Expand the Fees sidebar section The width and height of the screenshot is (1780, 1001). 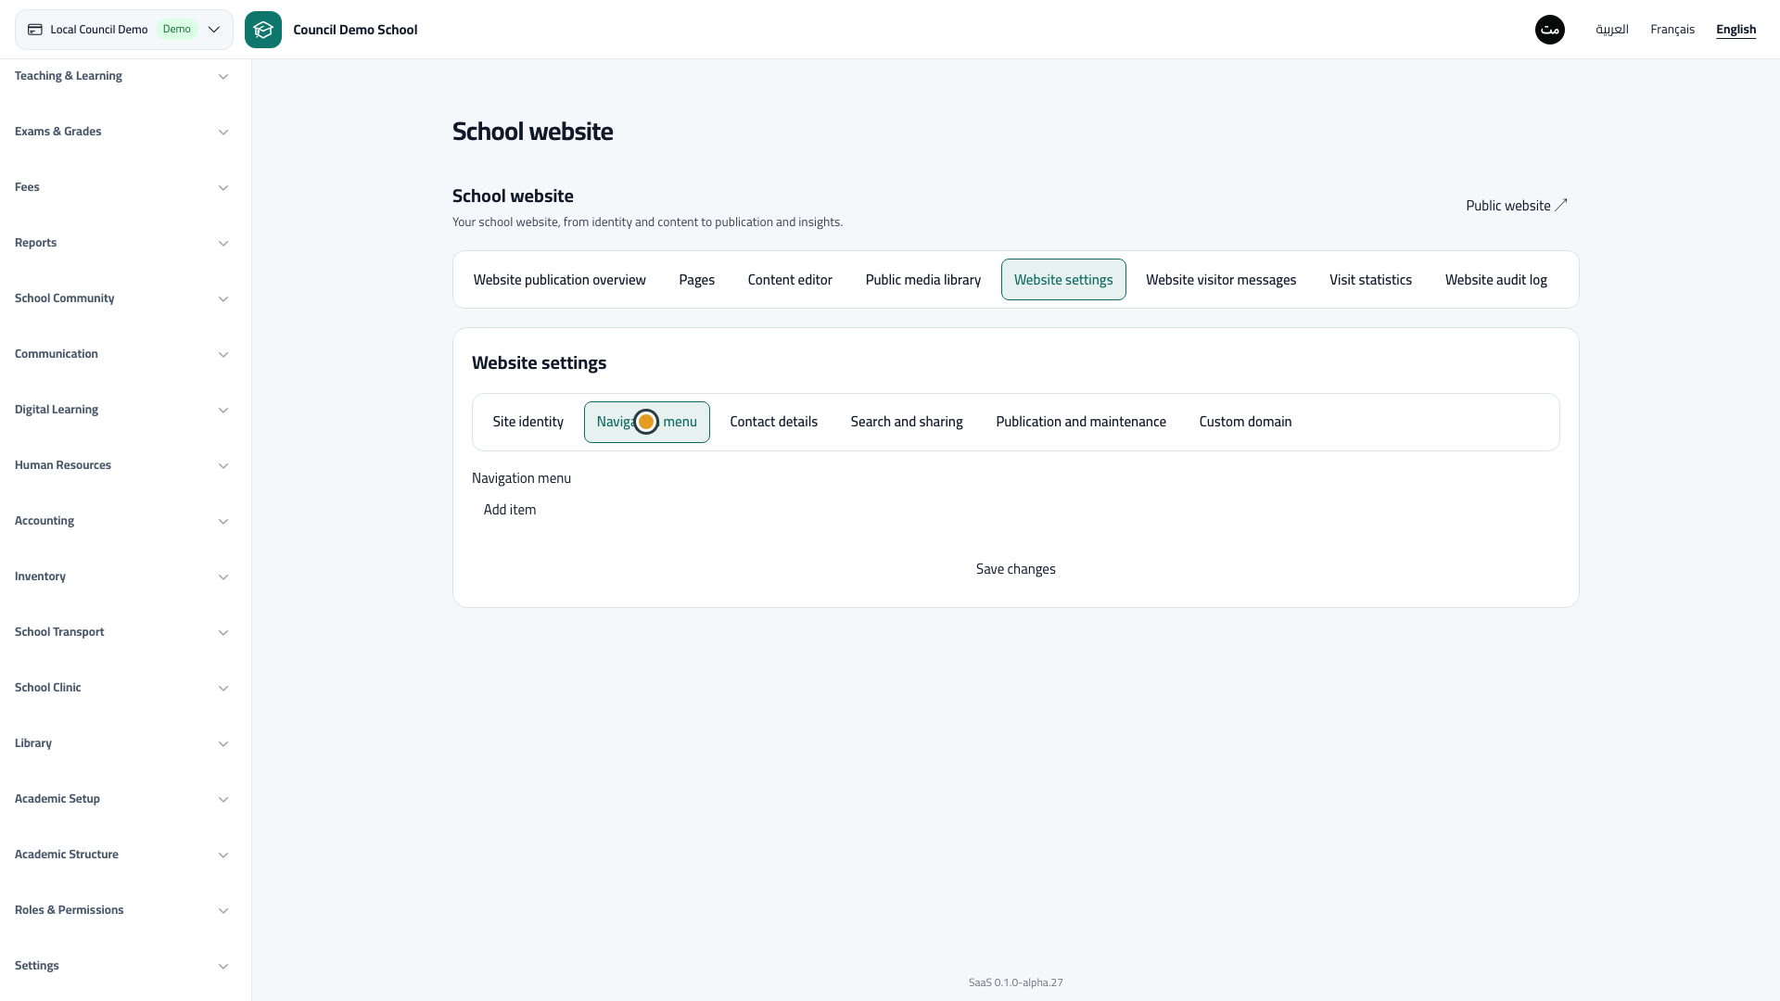(121, 187)
